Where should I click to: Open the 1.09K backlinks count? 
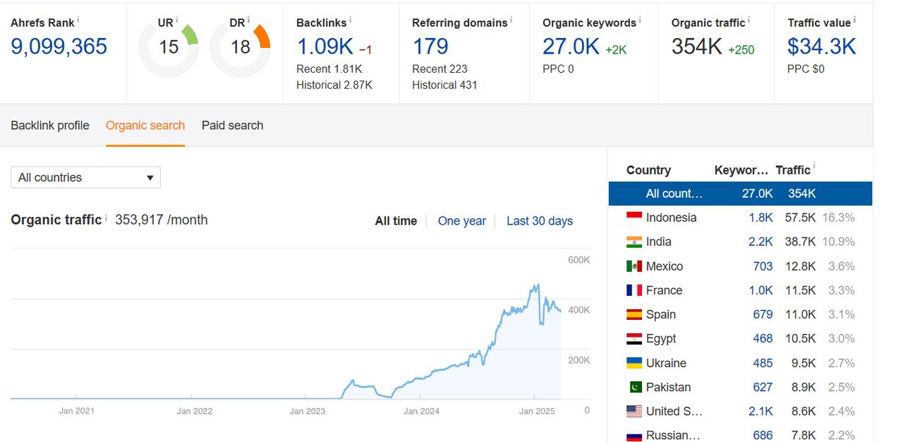coord(325,47)
